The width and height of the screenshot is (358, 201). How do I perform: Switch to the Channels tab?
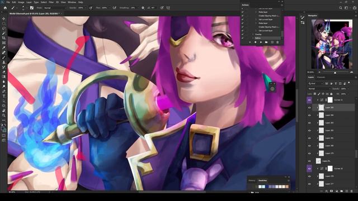[x=321, y=77]
